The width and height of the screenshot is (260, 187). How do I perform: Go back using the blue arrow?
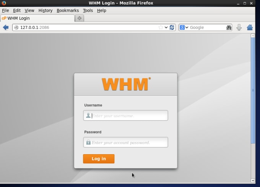pyautogui.click(x=6, y=27)
